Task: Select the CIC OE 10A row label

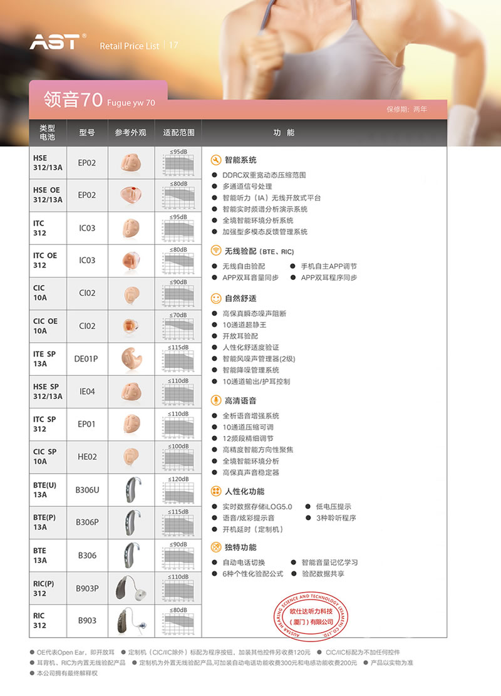Action: pos(46,326)
